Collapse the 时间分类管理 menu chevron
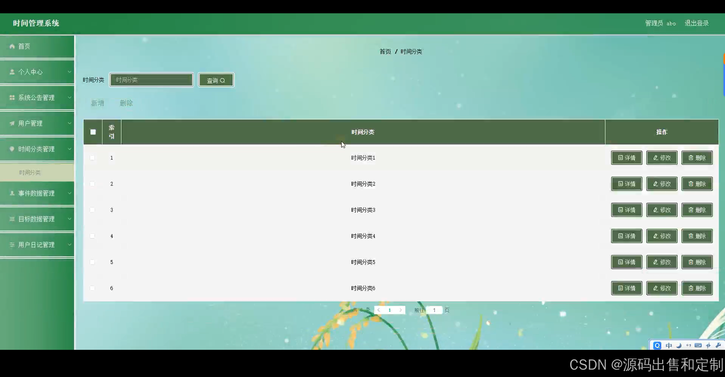Screen dimensions: 725x377 pyautogui.click(x=69, y=149)
